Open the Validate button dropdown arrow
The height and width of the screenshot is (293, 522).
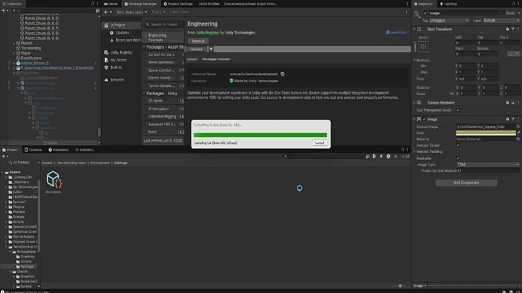click(211, 49)
